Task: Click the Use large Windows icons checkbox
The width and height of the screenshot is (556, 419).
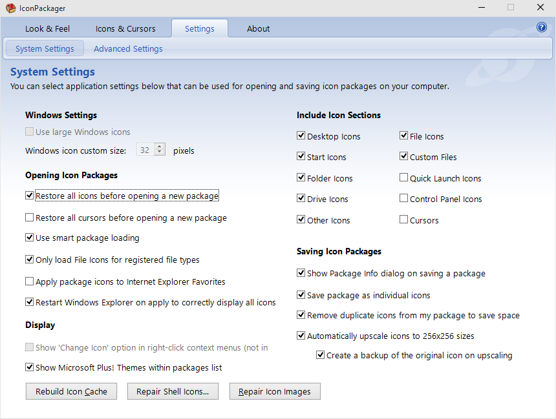Action: (30, 132)
